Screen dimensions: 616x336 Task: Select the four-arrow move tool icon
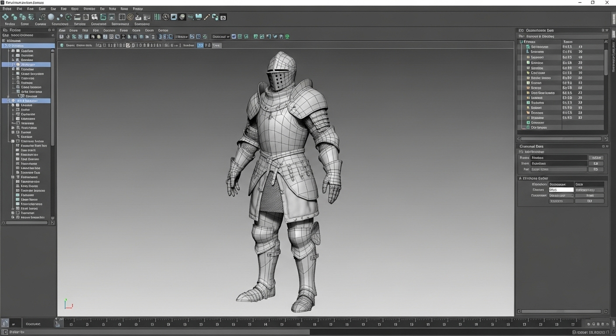tap(5, 17)
